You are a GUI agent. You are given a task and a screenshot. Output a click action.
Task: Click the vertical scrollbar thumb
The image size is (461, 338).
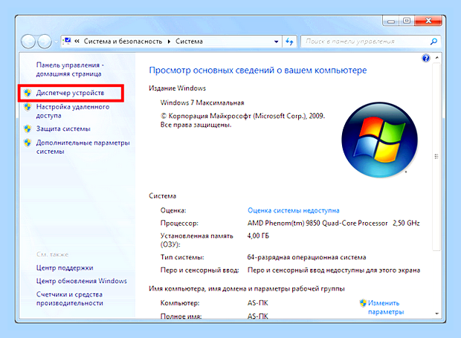pos(436,157)
